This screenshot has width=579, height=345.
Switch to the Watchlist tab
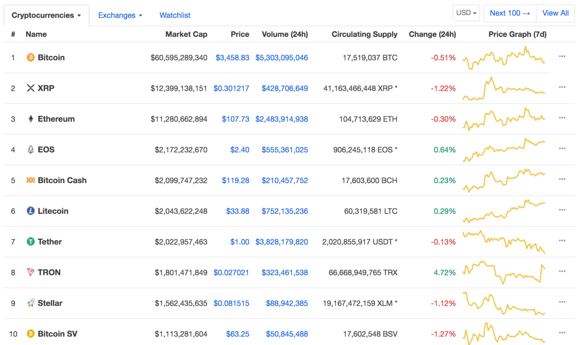[x=175, y=15]
